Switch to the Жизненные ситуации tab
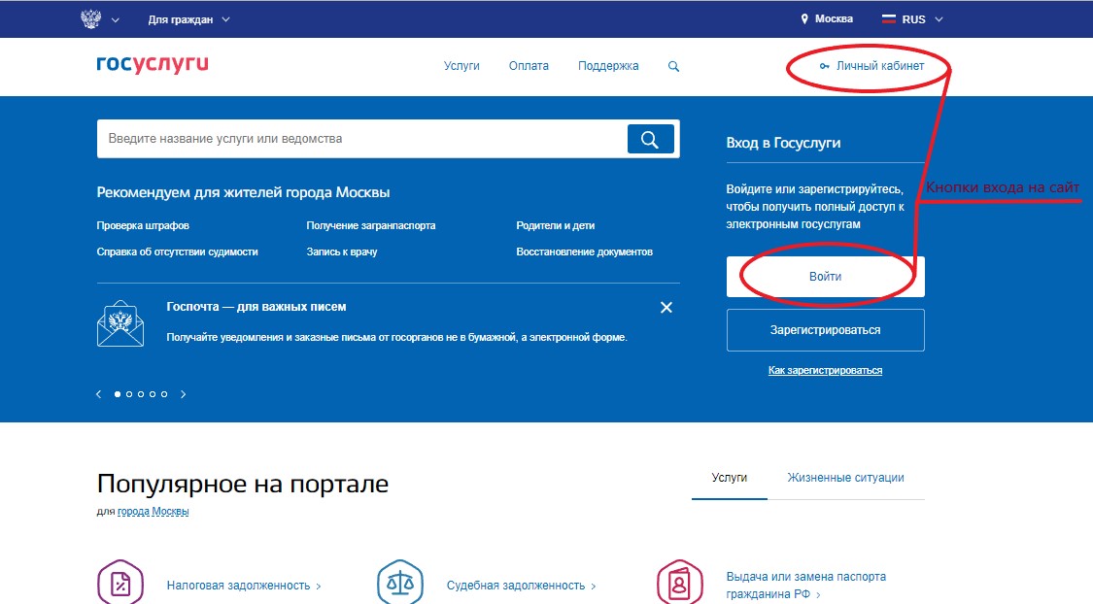 (845, 478)
